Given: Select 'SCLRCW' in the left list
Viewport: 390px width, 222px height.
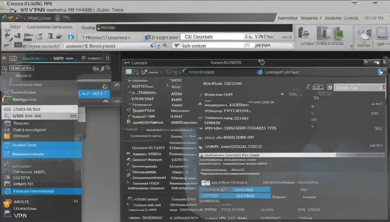Looking at the screenshot, I should 22,178.
